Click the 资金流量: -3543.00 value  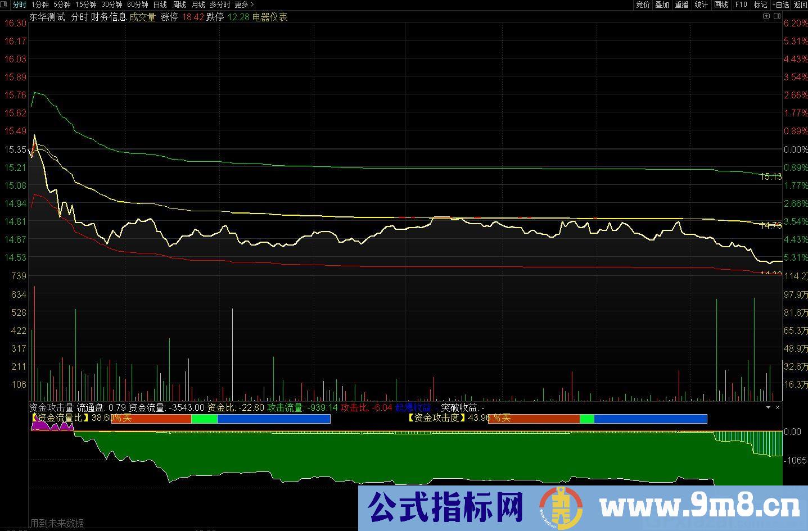coord(167,407)
